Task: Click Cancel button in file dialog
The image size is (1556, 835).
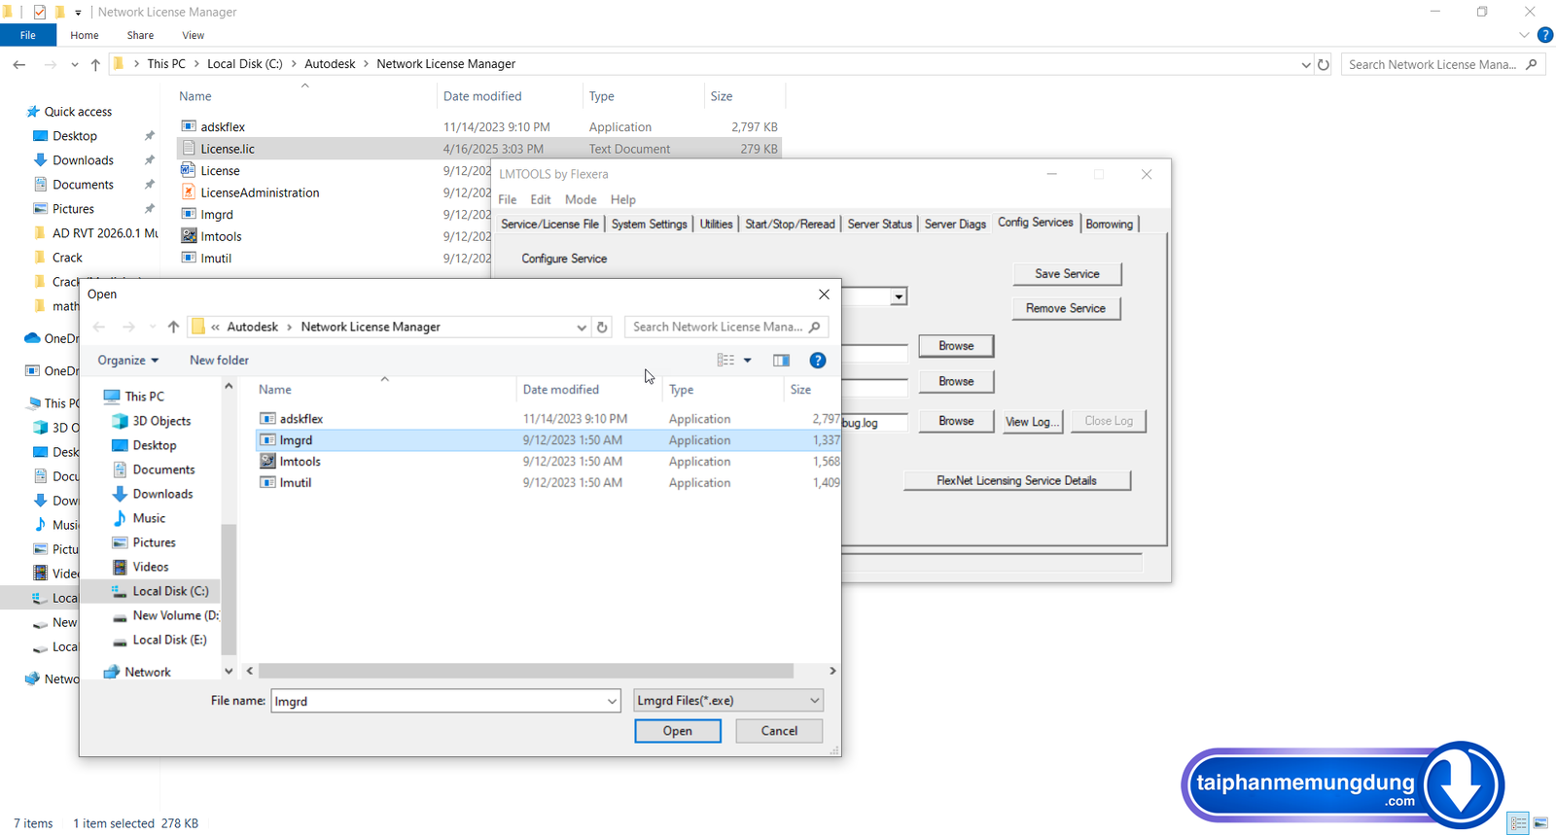Action: click(x=779, y=731)
